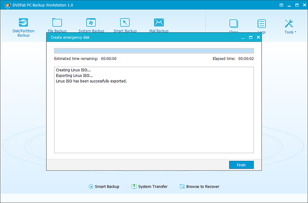This screenshot has height=203, width=308.
Task: Close the DVDFab main window
Action: point(305,5)
